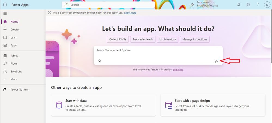Click the Create plus icon
The image size is (272, 123).
[5, 30]
